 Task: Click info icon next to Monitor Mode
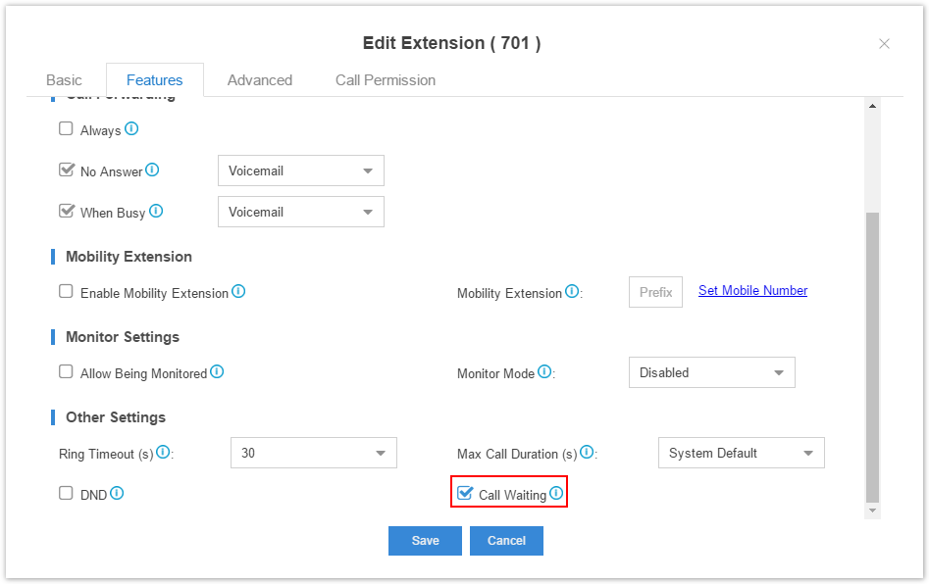pyautogui.click(x=544, y=371)
